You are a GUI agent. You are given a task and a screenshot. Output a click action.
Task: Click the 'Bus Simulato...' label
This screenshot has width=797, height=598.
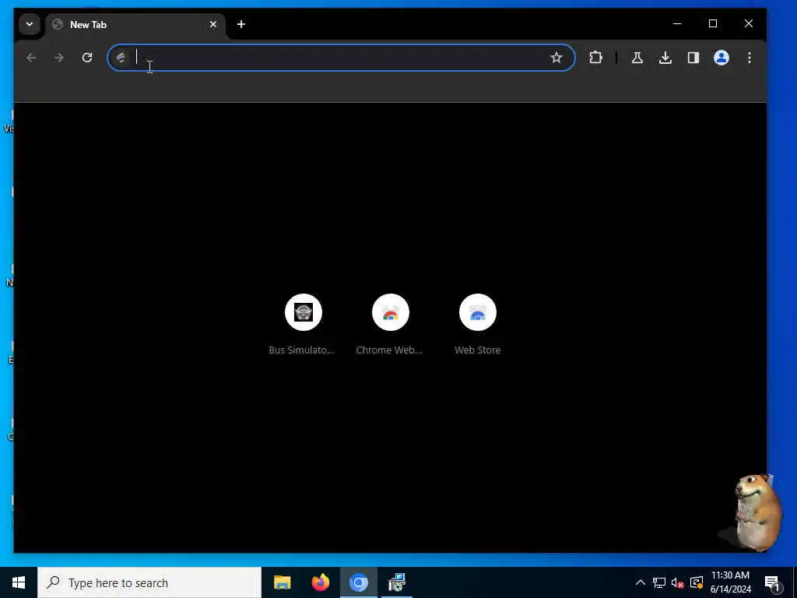(301, 350)
